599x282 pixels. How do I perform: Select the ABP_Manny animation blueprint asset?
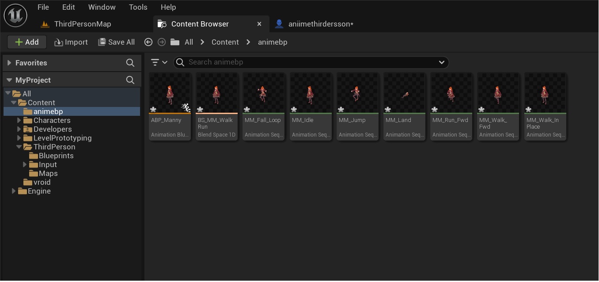(170, 107)
